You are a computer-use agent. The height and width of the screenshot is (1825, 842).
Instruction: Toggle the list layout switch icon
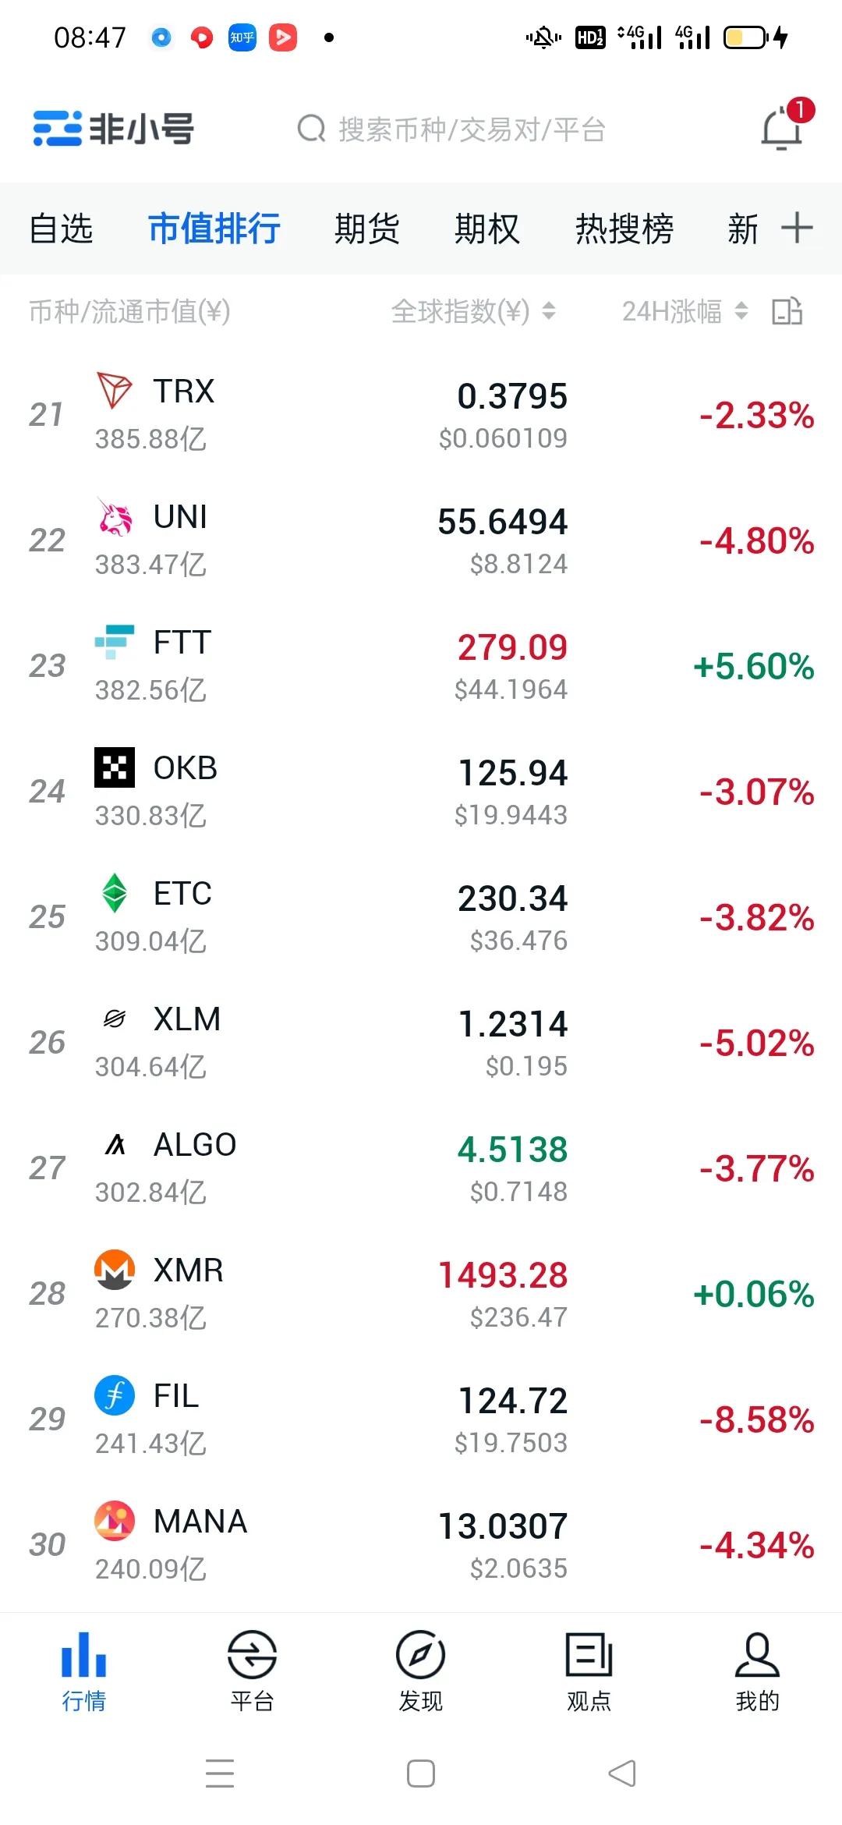pos(787,311)
